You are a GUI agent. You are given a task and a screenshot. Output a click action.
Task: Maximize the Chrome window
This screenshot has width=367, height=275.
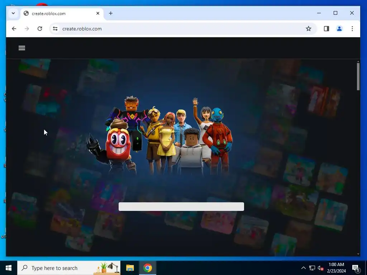pos(335,13)
